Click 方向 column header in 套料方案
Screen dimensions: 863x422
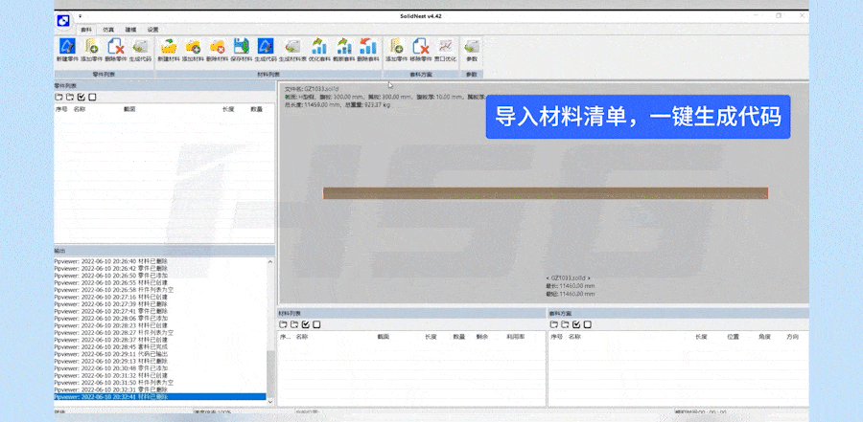pyautogui.click(x=793, y=337)
